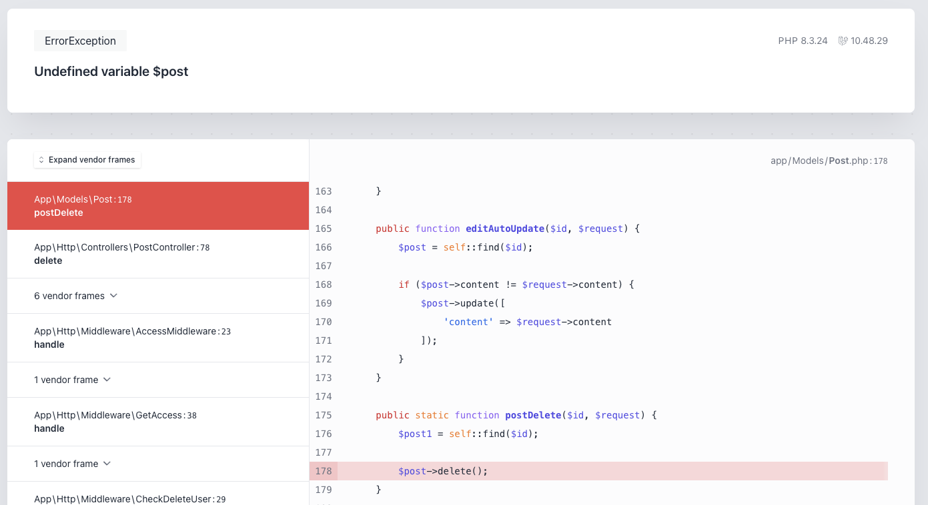Click line 175 'postDelete' function declaration
Viewport: 928px width, 505px height.
tap(516, 415)
